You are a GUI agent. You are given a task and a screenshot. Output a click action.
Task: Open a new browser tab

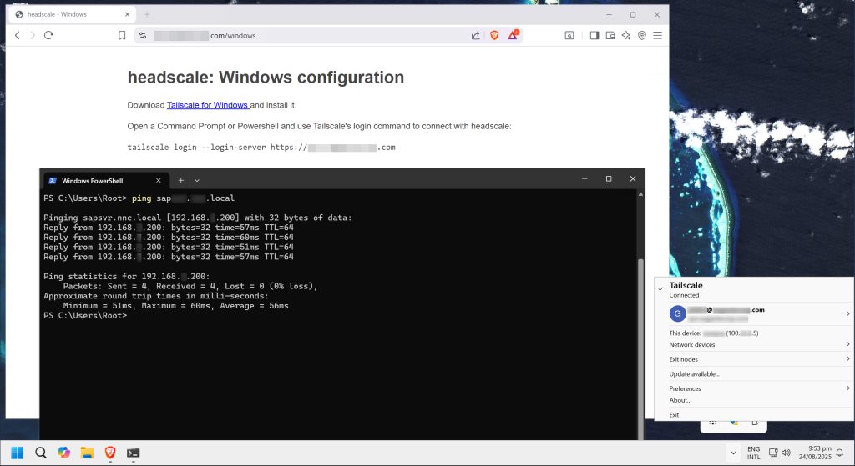point(147,14)
